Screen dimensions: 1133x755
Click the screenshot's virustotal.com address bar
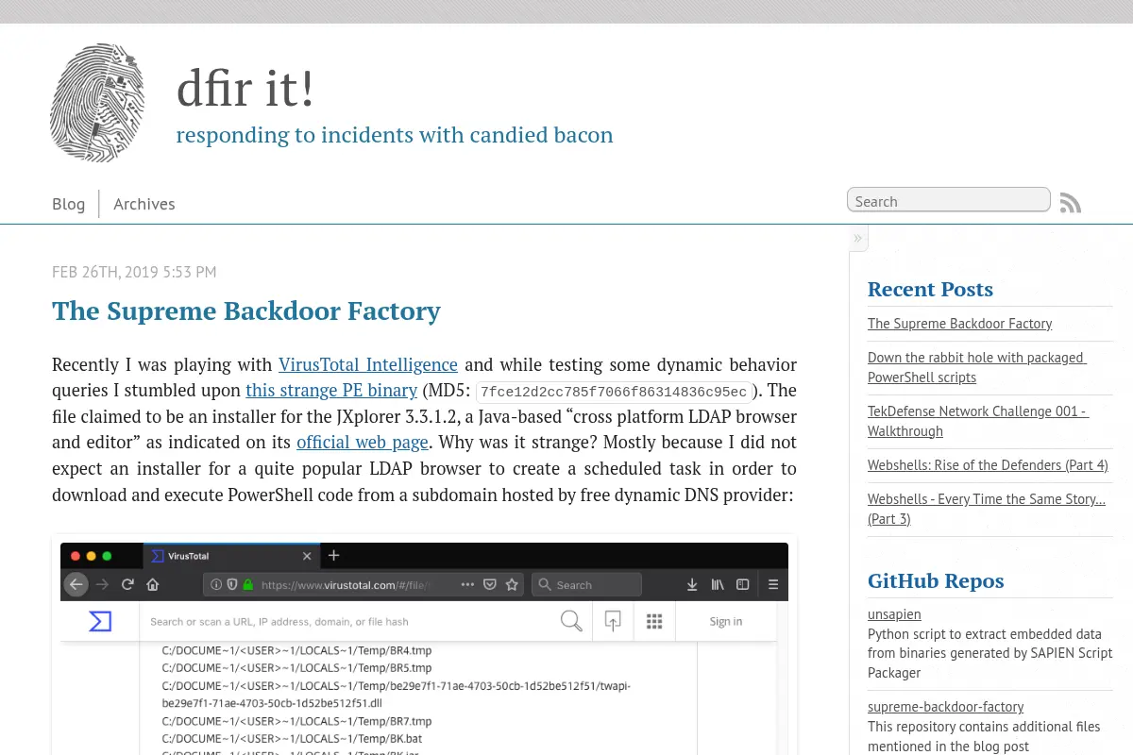(x=365, y=584)
